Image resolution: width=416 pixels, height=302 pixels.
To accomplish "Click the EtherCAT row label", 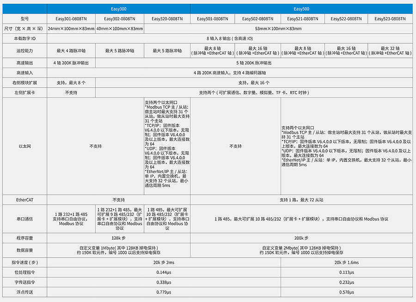I will click(x=24, y=200).
